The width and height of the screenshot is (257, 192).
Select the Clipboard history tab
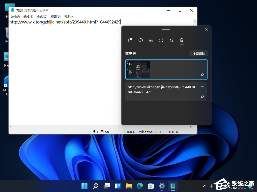(182, 40)
